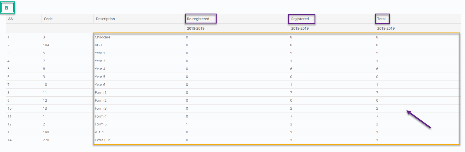This screenshot has width=465, height=152.
Task: Click the Year 4 description cell
Action: pyautogui.click(x=100, y=69)
